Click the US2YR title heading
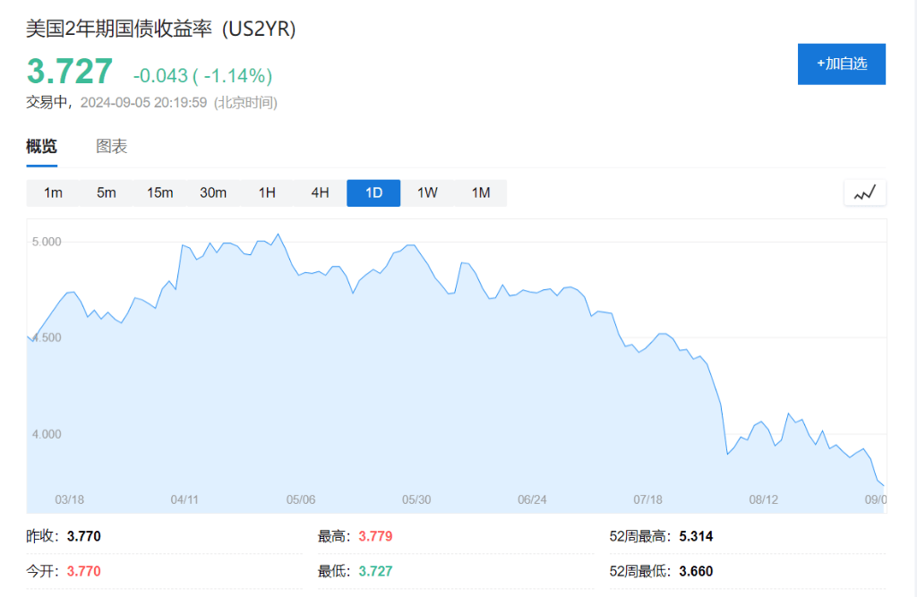917x597 pixels. [x=161, y=30]
